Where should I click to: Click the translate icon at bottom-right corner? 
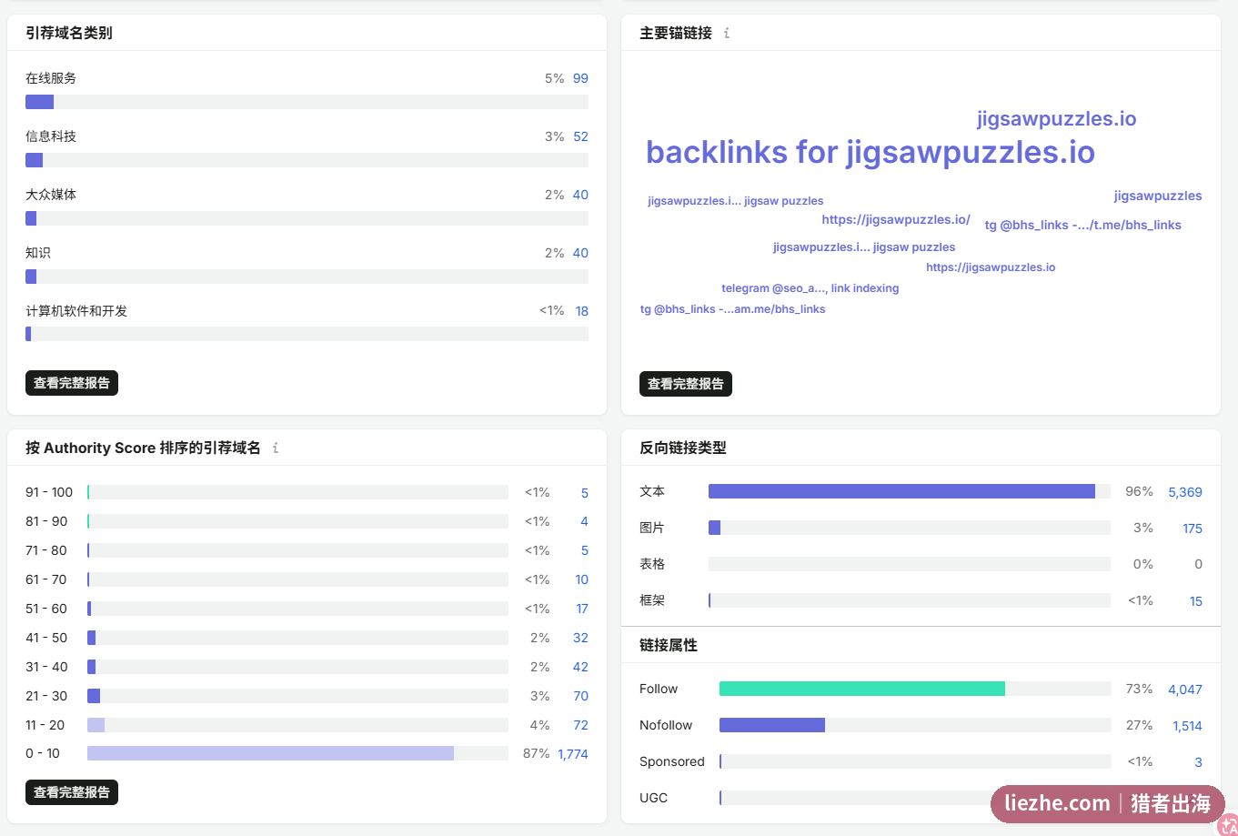coord(1227,825)
